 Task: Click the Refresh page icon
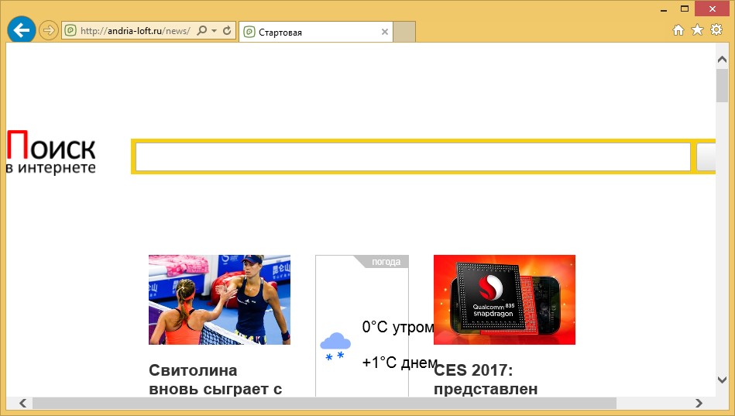point(227,31)
